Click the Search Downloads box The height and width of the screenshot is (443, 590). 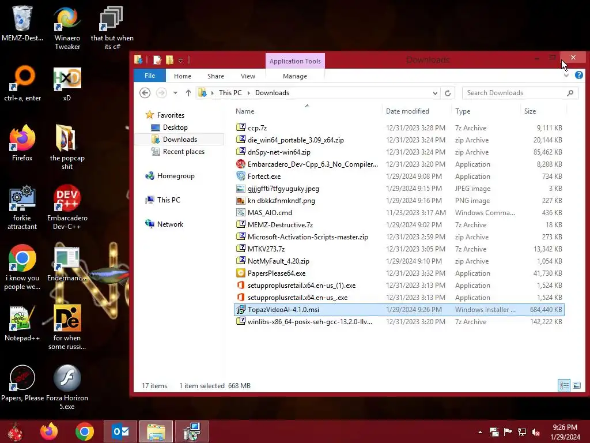(520, 93)
